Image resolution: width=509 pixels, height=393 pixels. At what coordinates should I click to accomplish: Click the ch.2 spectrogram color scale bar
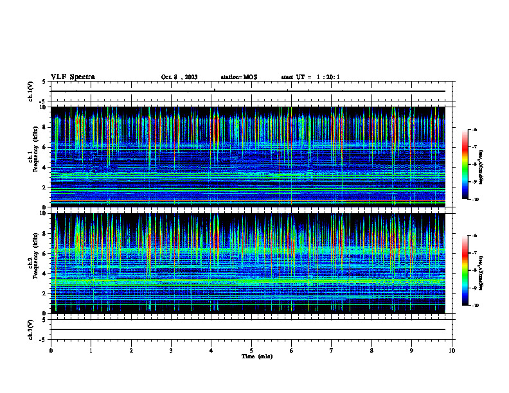(x=465, y=270)
